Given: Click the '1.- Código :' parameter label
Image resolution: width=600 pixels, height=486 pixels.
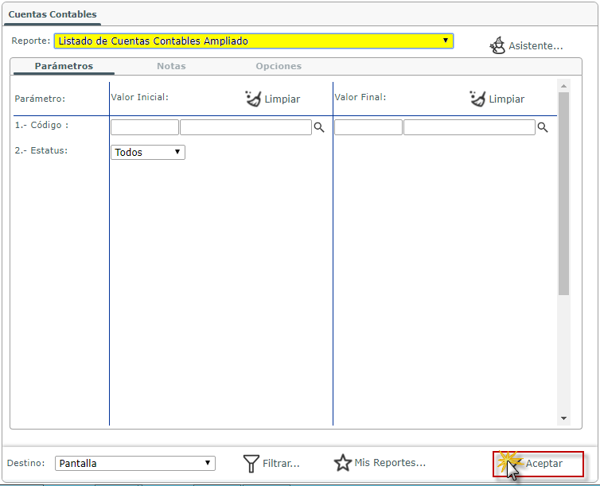Looking at the screenshot, I should 41,125.
